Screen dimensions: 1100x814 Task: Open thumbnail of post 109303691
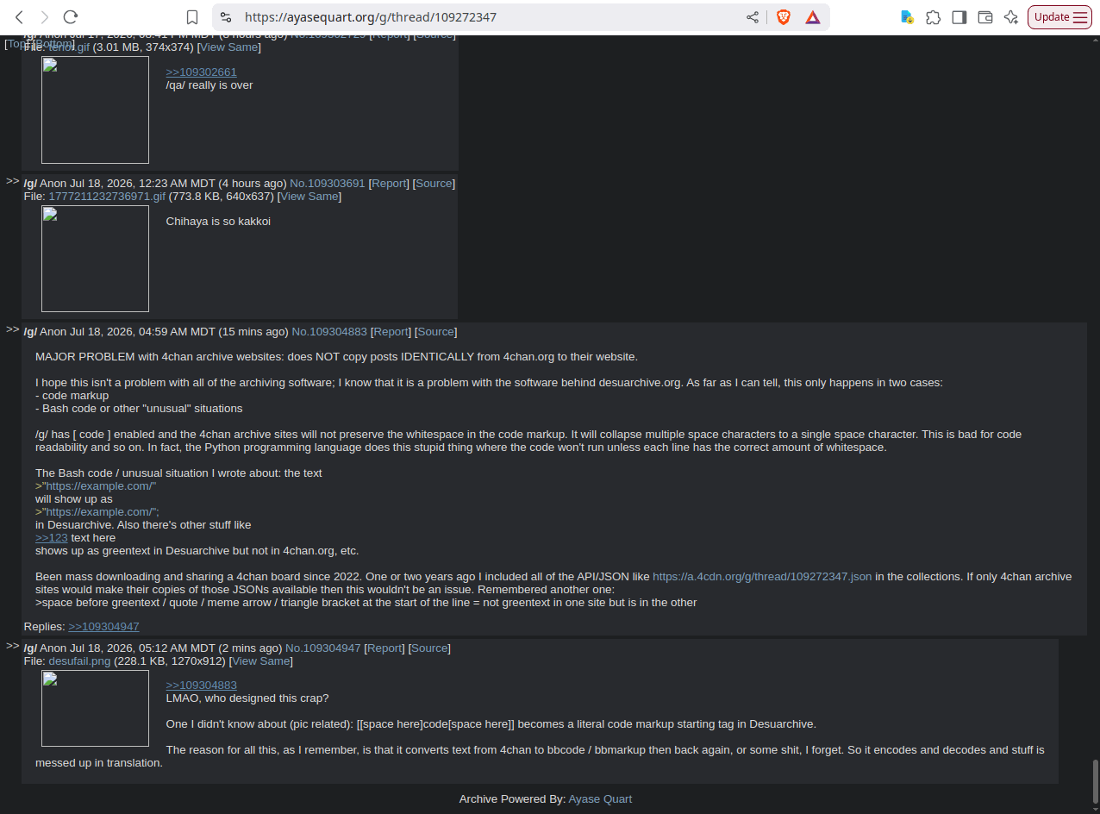(95, 259)
